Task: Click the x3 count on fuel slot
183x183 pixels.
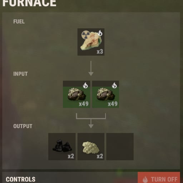Action: (x=100, y=52)
